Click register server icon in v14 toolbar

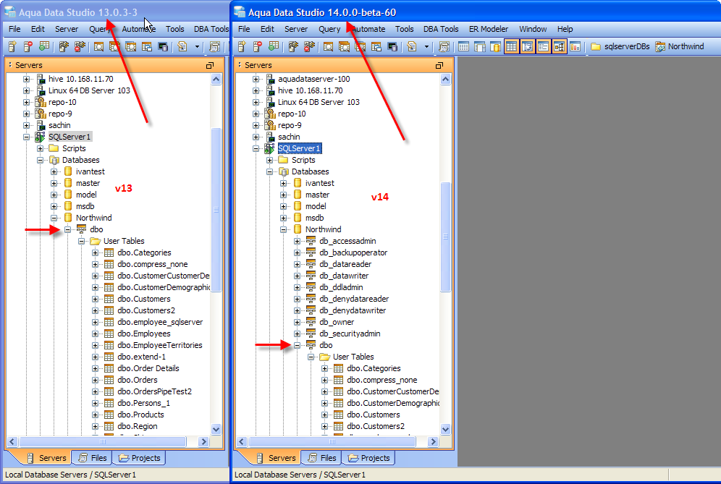point(242,46)
